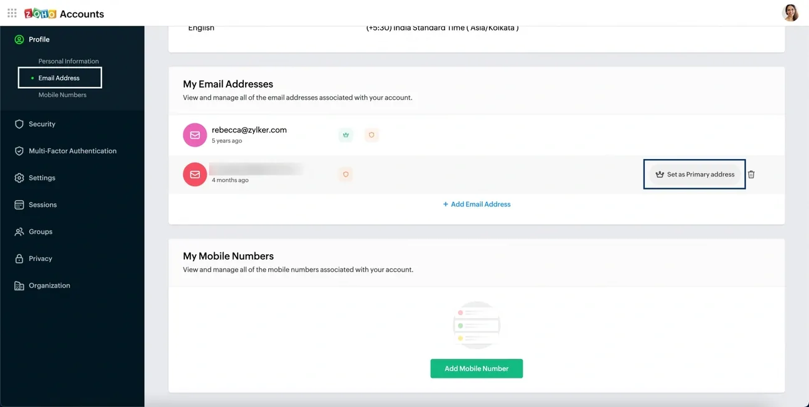This screenshot has height=407, width=809.
Task: Click Set as Primary address
Action: (x=694, y=174)
